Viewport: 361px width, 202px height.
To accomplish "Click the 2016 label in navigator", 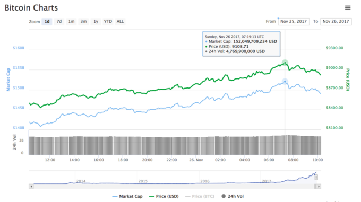I will (205, 181).
